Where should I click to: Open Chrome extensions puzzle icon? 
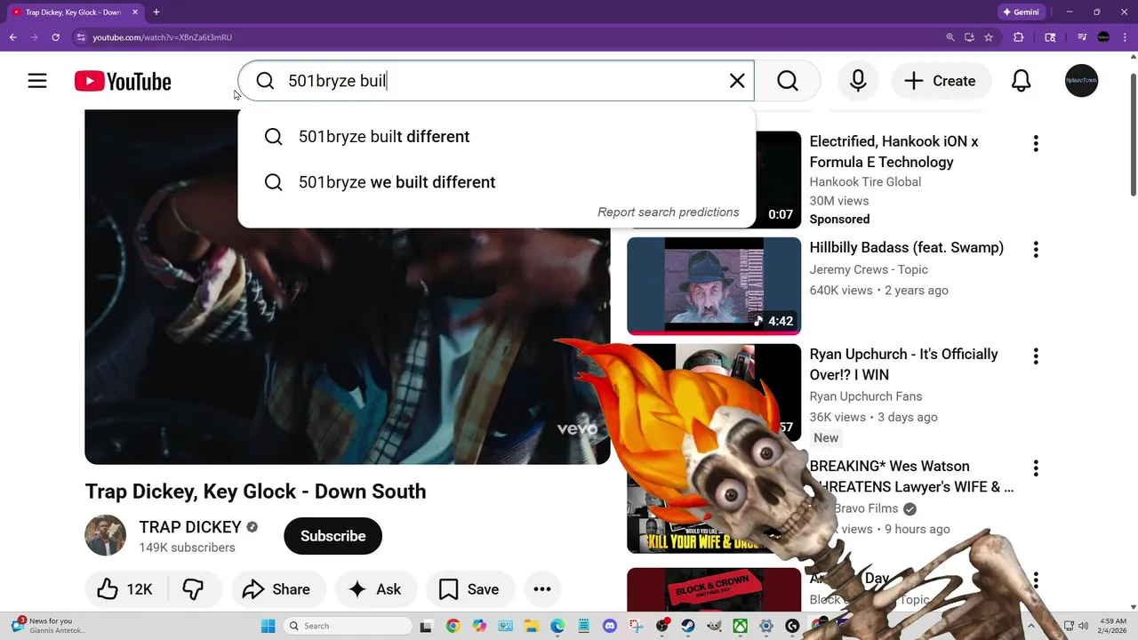[1019, 37]
